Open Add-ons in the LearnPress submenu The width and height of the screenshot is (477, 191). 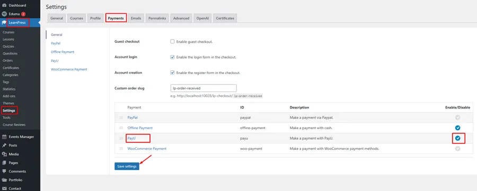[x=9, y=96]
